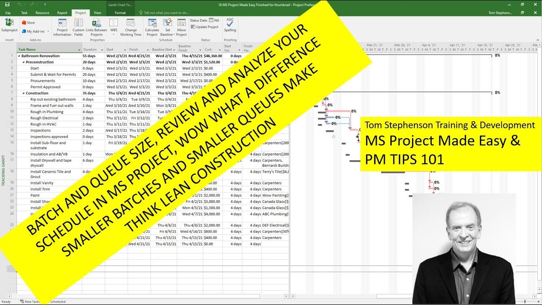Select 'Rip out existing bathroom' task
The image size is (542, 305).
click(53, 100)
